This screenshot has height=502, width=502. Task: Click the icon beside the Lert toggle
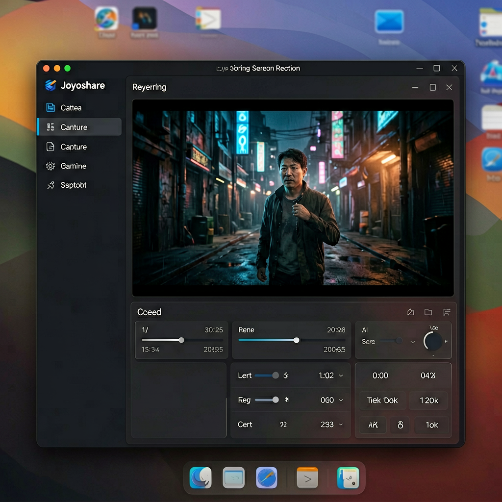coord(286,375)
